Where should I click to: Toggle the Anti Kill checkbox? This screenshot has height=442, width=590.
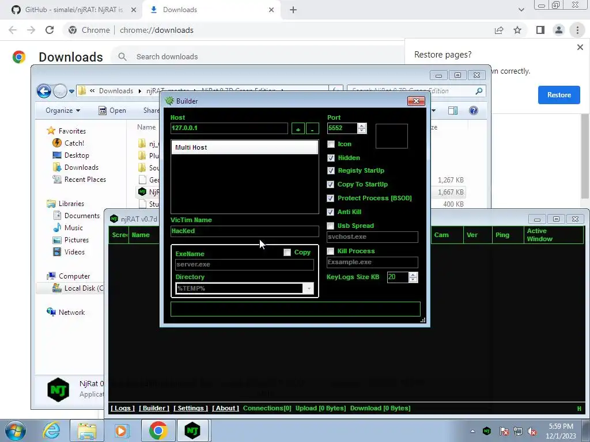click(x=330, y=212)
